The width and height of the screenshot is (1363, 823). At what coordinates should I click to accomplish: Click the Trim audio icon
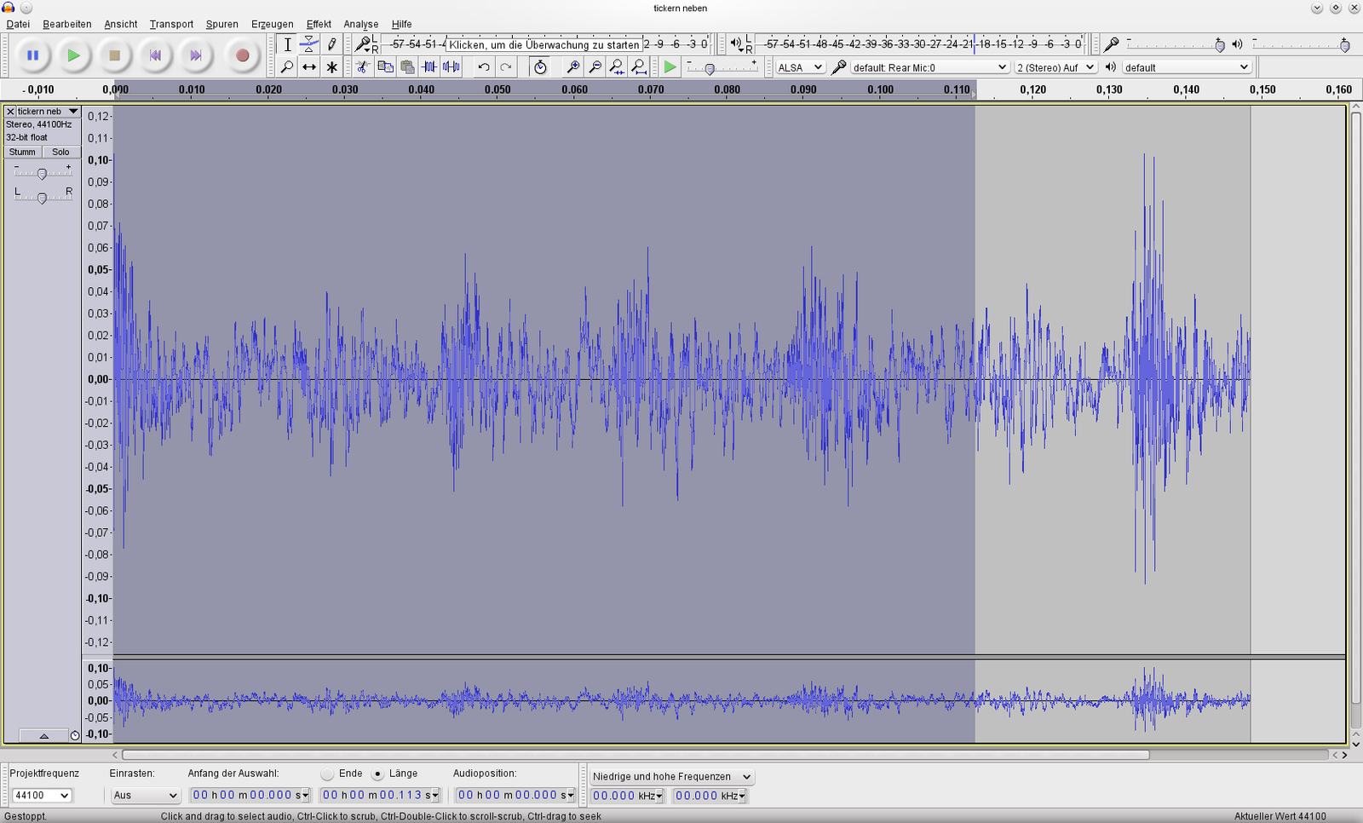[429, 66]
